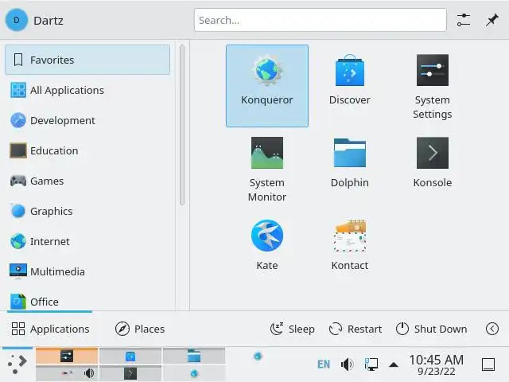
Task: Click the Restart button
Action: [x=356, y=329]
